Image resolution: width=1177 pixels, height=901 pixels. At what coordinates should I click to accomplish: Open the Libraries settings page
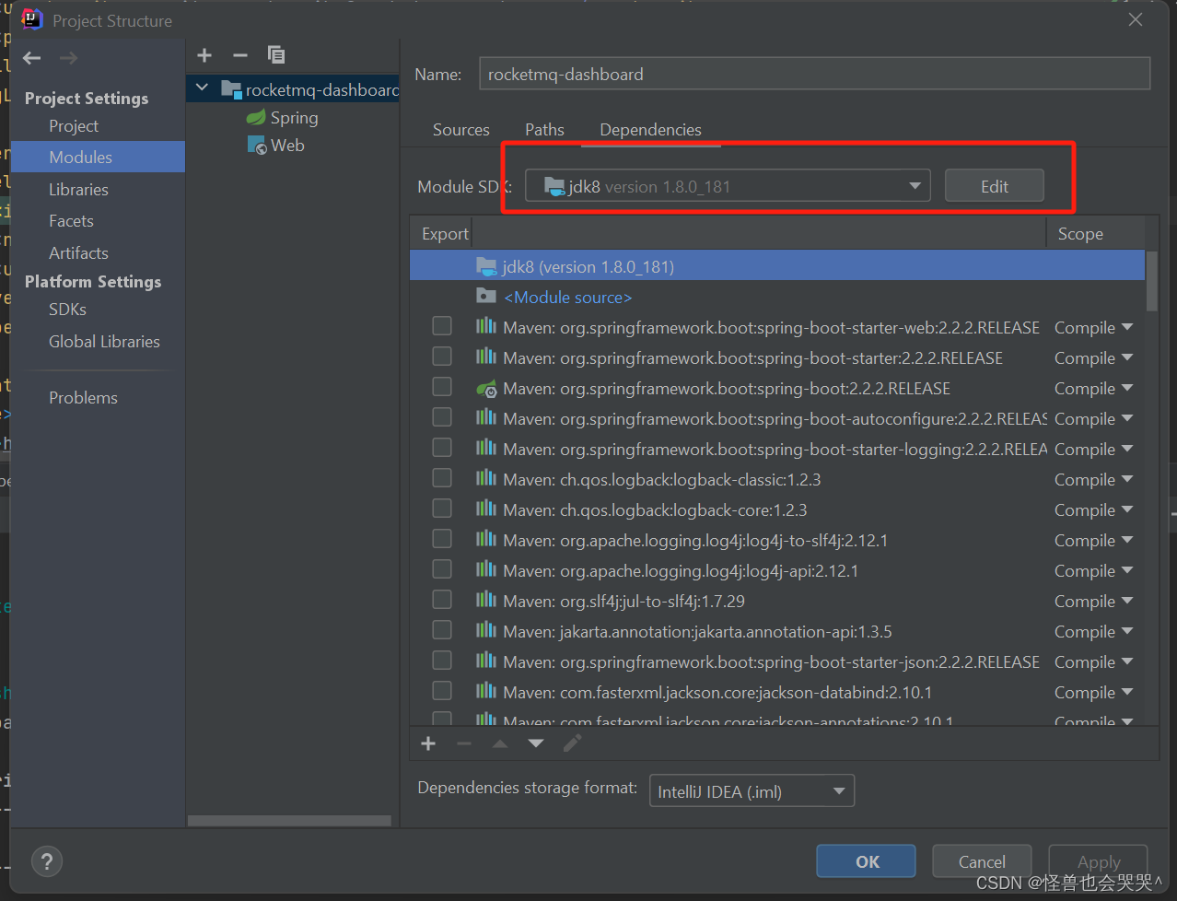(78, 190)
